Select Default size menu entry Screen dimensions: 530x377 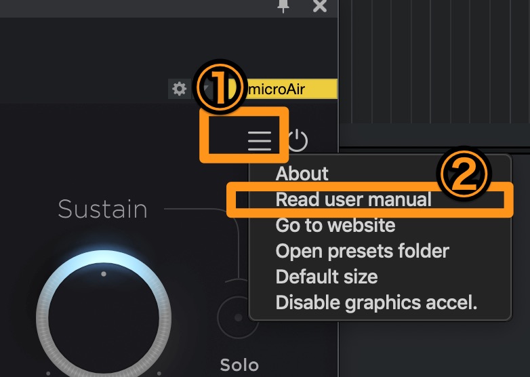[x=326, y=277]
